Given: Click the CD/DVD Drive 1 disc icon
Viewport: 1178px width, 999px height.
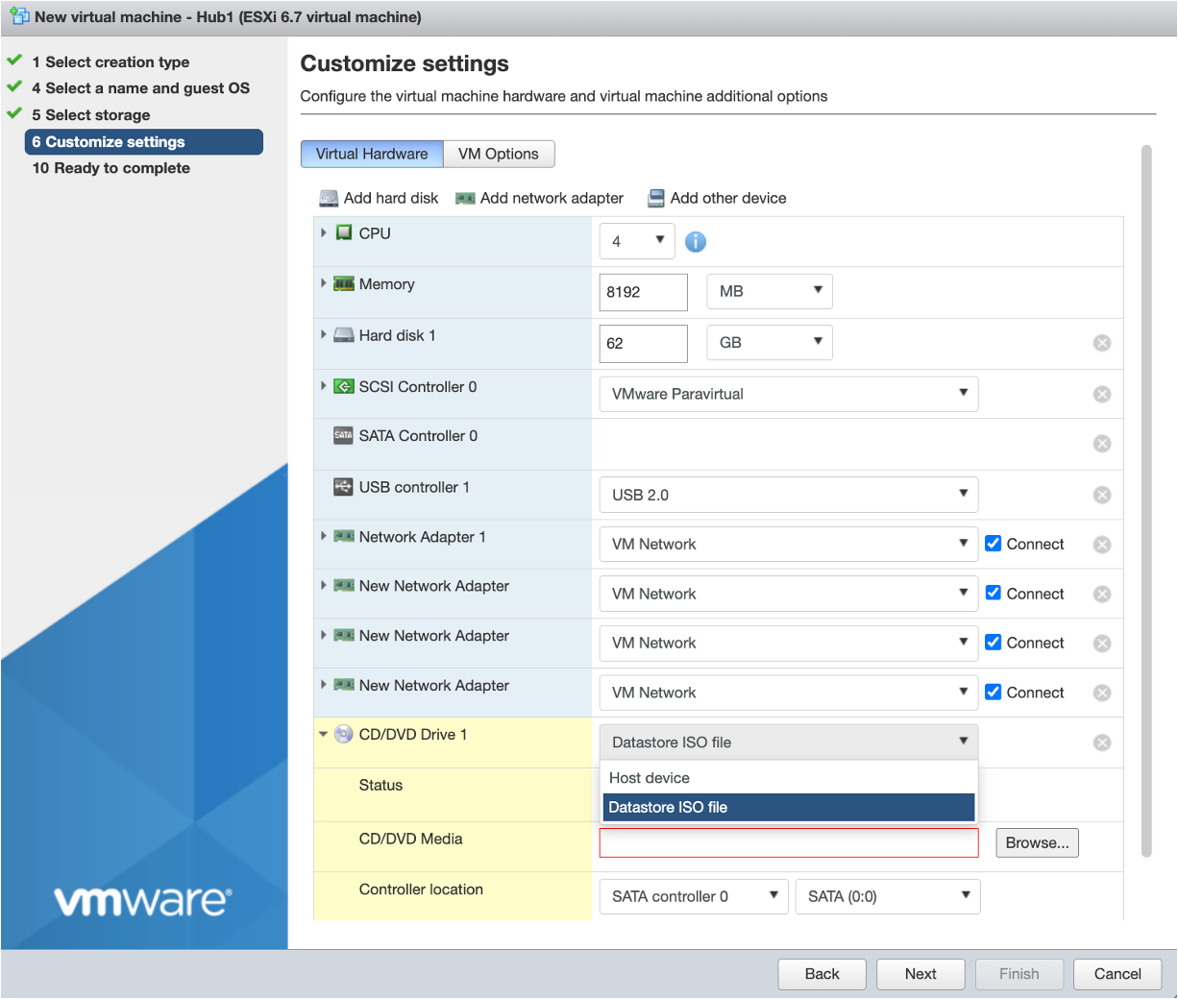Looking at the screenshot, I should (x=344, y=735).
